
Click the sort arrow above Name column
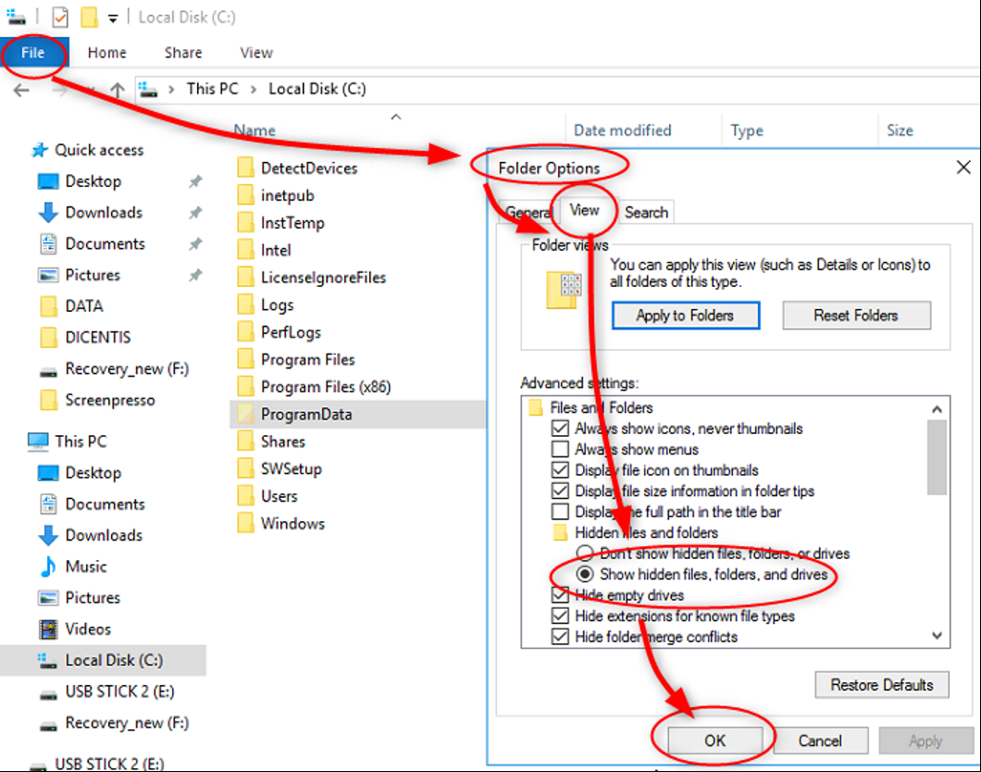click(396, 117)
